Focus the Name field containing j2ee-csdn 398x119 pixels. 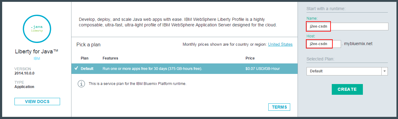[347, 27]
